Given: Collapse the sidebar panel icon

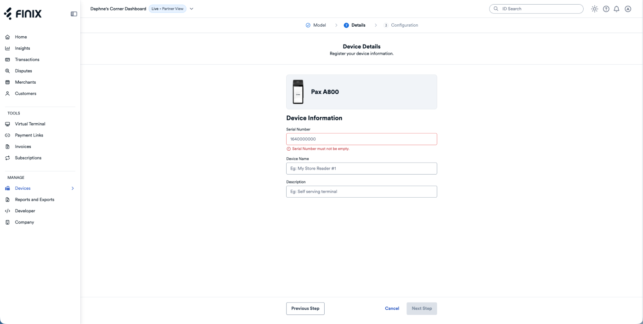Looking at the screenshot, I should pyautogui.click(x=73, y=14).
